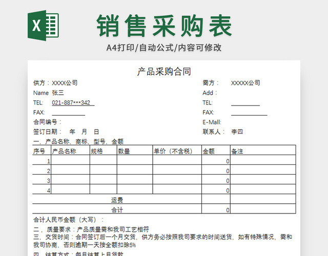Screen dimensions: 328x256
Task: Click the '数量' column header
Action: (135, 150)
